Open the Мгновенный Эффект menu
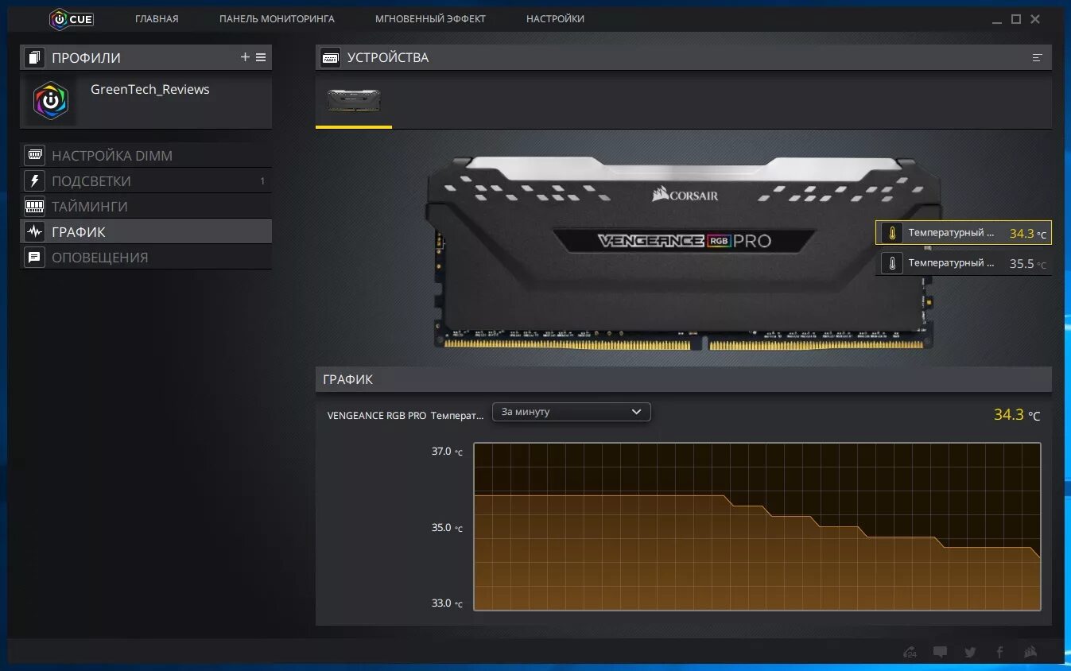Viewport: 1071px width, 671px height. [430, 17]
